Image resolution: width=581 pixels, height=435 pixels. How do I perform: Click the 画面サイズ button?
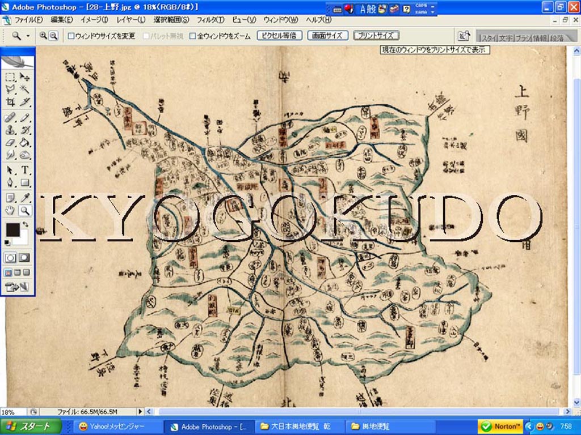(x=327, y=36)
